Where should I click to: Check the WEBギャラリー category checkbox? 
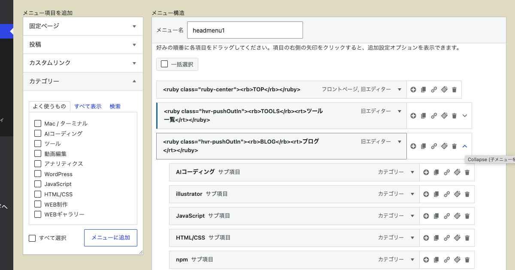pyautogui.click(x=38, y=214)
